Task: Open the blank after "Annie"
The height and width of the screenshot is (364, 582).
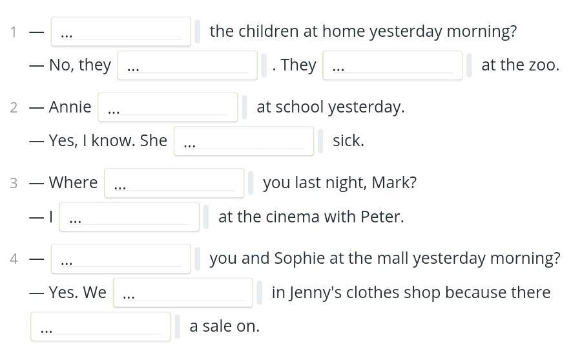Action: click(x=168, y=107)
